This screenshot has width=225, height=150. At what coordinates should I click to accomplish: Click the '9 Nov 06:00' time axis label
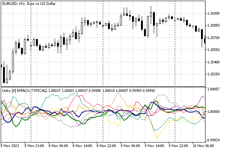pyautogui.click(x=130, y=146)
